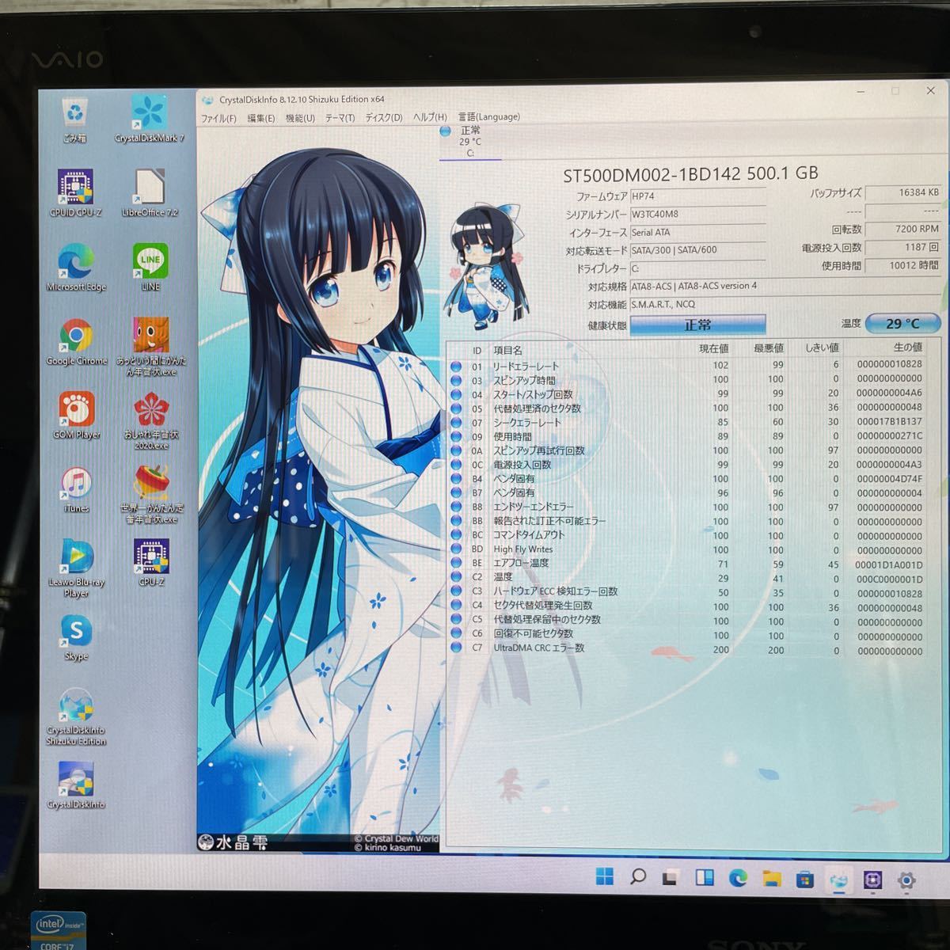Select the High Fly Writes attribute row

[688, 549]
